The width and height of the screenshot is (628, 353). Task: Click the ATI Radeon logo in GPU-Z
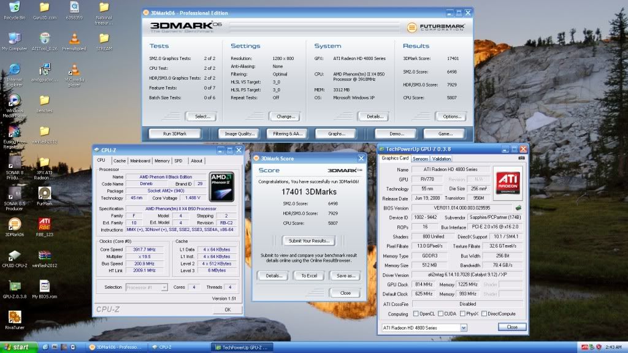point(507,183)
